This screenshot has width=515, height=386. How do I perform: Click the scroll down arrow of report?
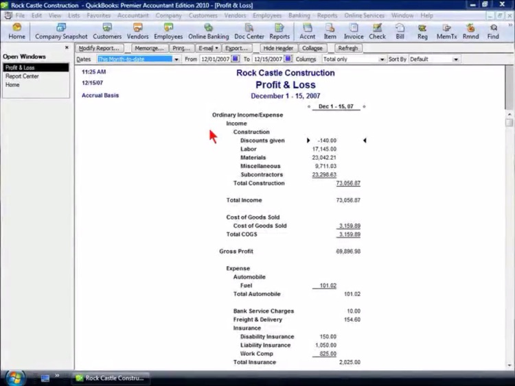pyautogui.click(x=510, y=365)
